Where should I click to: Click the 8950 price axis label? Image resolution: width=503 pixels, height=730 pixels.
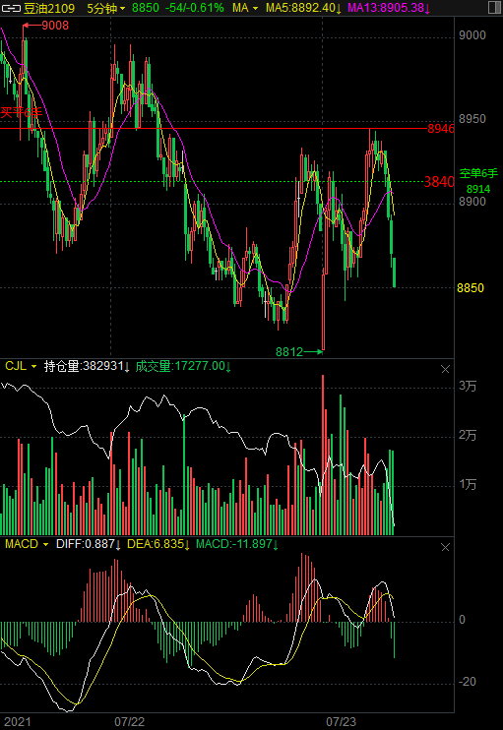pyautogui.click(x=472, y=119)
